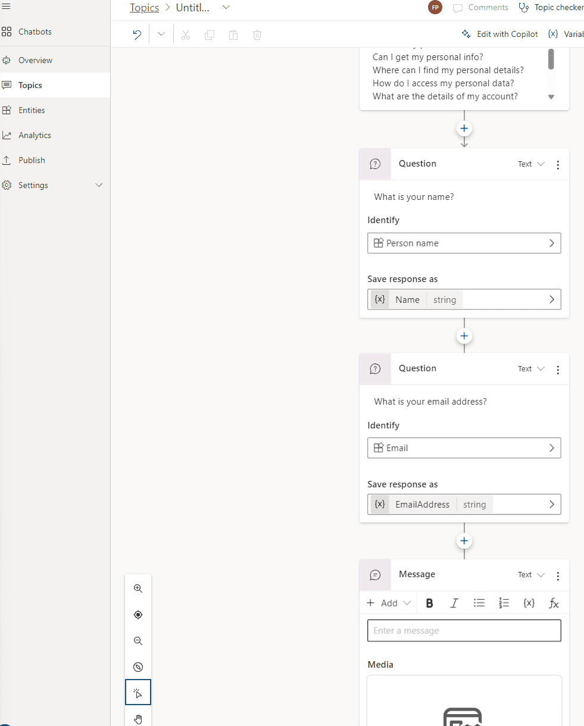This screenshot has height=726, width=584.
Task: Open the Comments pane
Action: tap(481, 8)
